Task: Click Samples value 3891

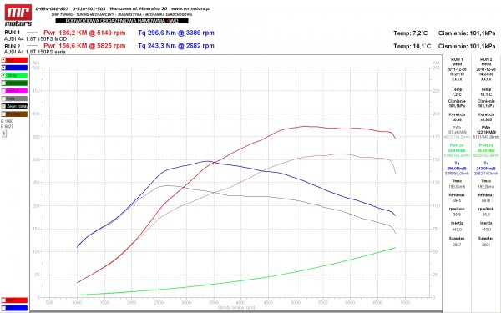Action: 486,245
